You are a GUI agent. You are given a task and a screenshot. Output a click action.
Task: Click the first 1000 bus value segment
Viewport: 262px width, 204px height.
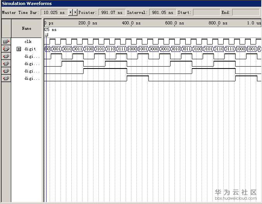[132, 49]
